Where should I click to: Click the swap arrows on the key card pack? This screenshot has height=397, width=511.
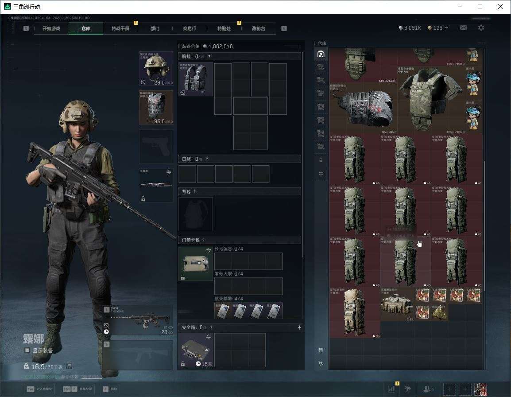pos(209,250)
